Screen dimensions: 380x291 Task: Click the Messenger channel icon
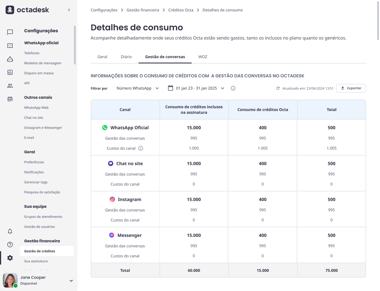(x=112, y=235)
